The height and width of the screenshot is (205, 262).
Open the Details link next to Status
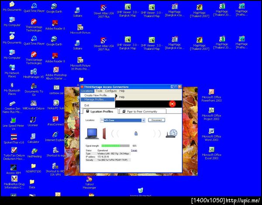(134, 150)
